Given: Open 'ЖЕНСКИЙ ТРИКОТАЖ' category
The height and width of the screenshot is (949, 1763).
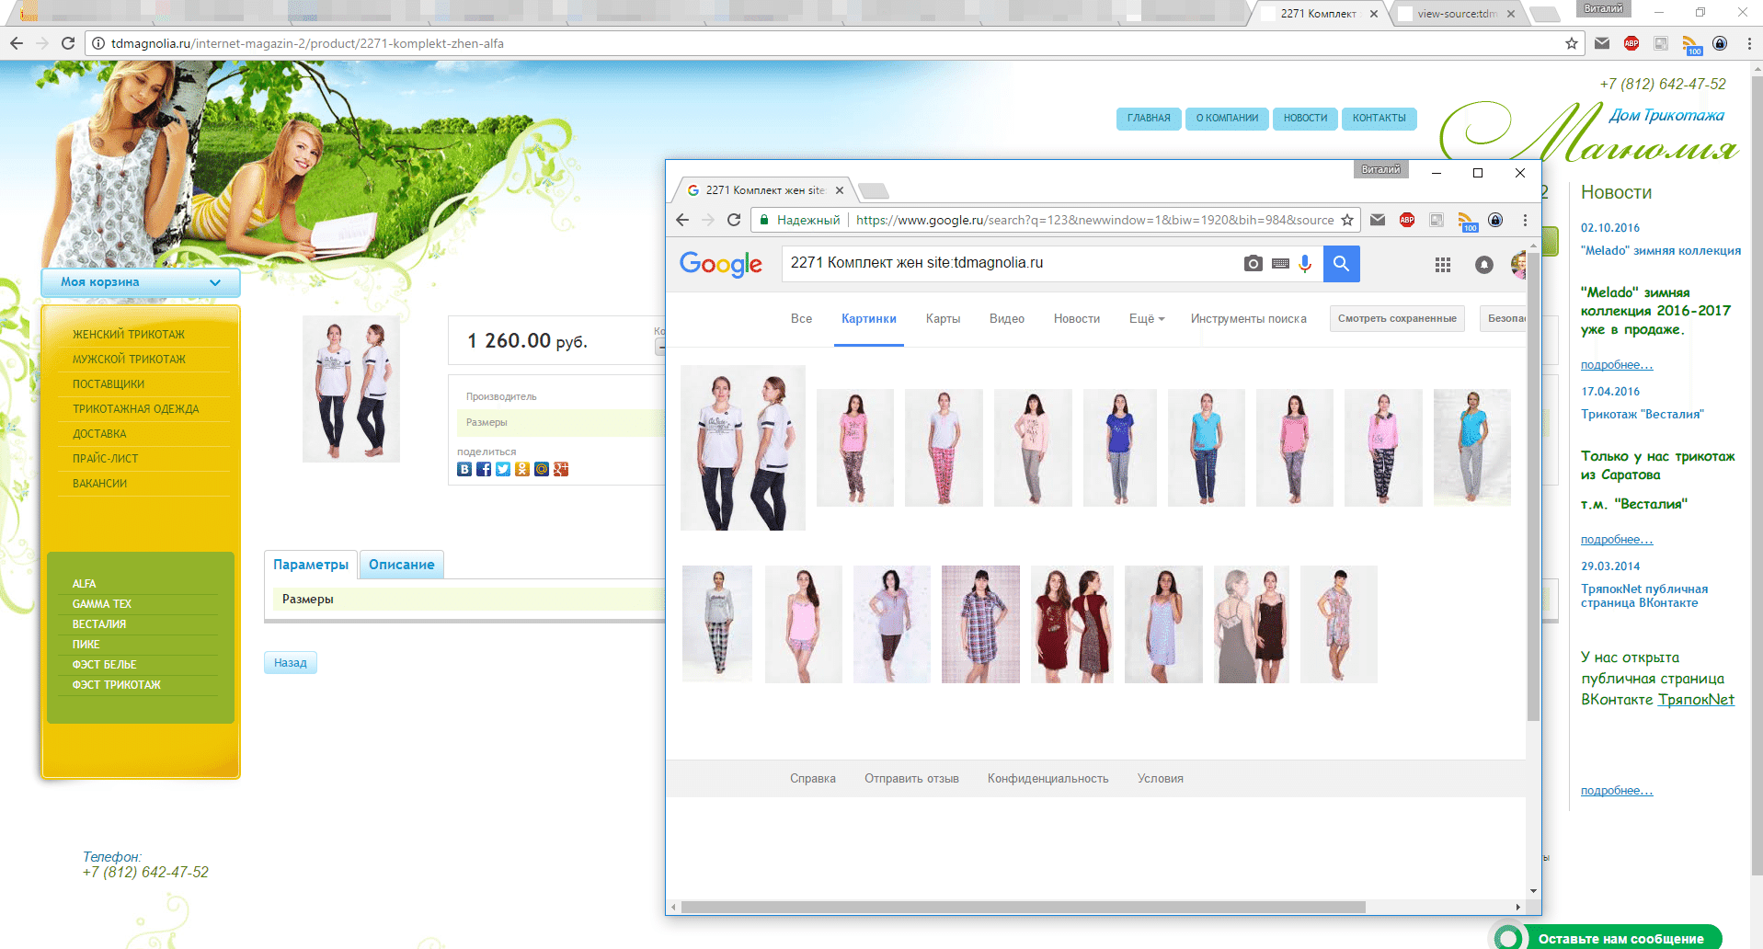Looking at the screenshot, I should tap(129, 335).
